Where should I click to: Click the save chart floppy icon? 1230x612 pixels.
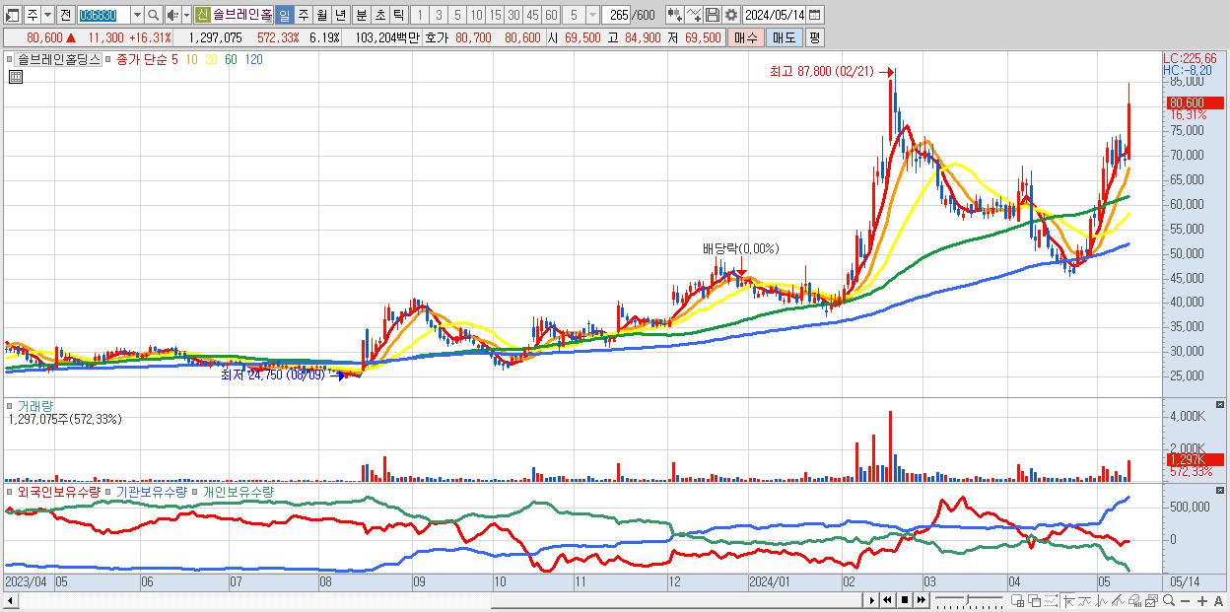712,15
